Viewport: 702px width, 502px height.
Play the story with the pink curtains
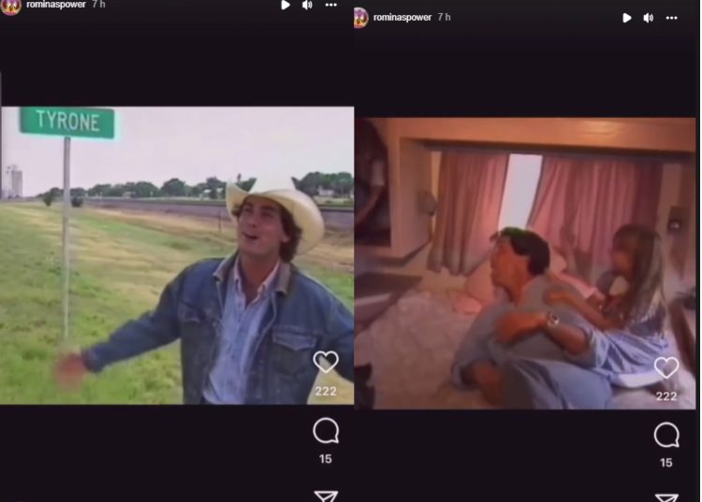point(626,18)
